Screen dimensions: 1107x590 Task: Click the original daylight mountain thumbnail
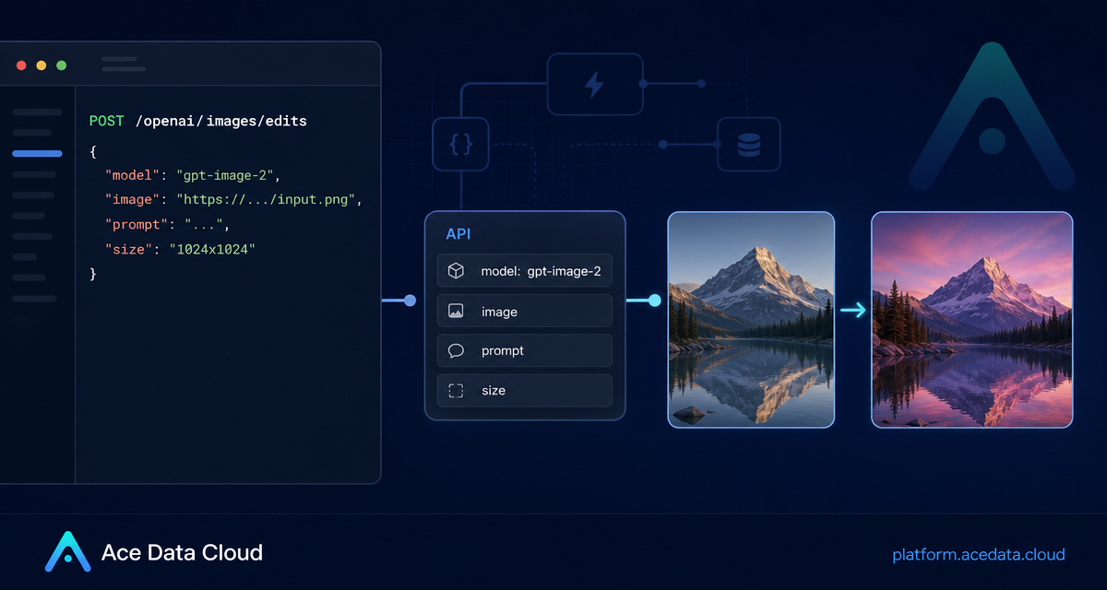coord(751,320)
